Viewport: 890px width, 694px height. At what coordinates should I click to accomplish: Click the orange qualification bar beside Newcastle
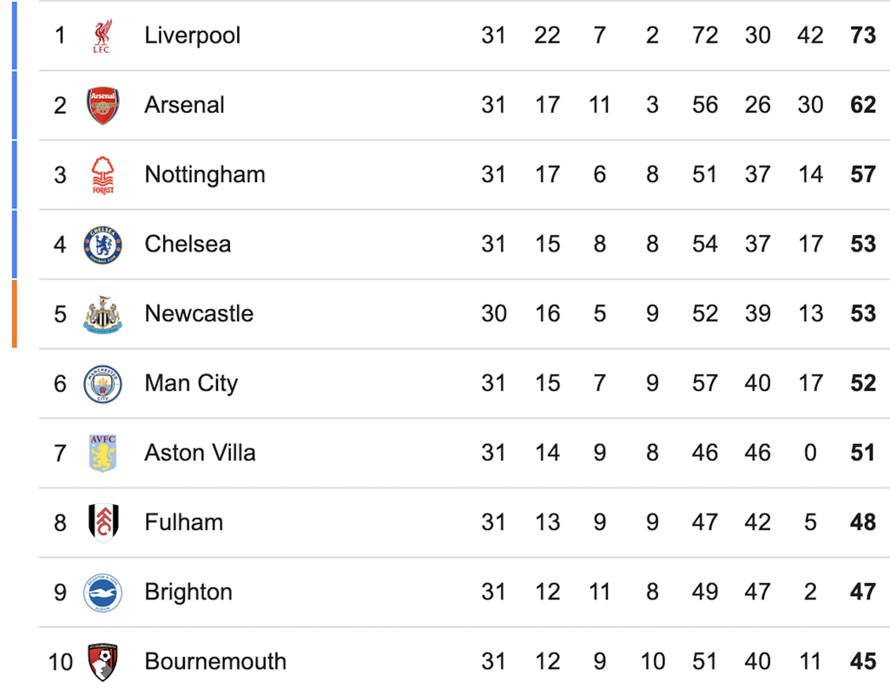[15, 313]
